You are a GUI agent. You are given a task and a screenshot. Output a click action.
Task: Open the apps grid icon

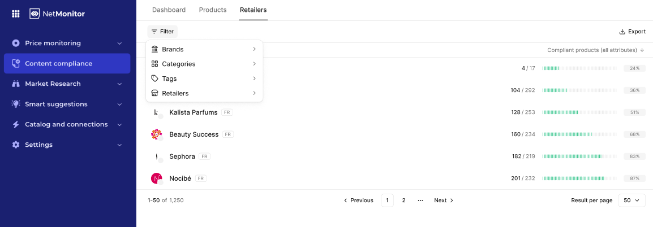coord(16,14)
